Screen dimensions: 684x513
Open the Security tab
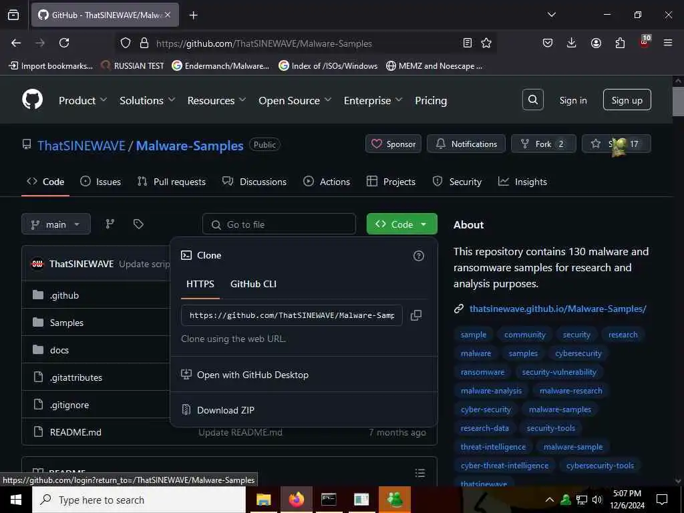click(x=457, y=182)
